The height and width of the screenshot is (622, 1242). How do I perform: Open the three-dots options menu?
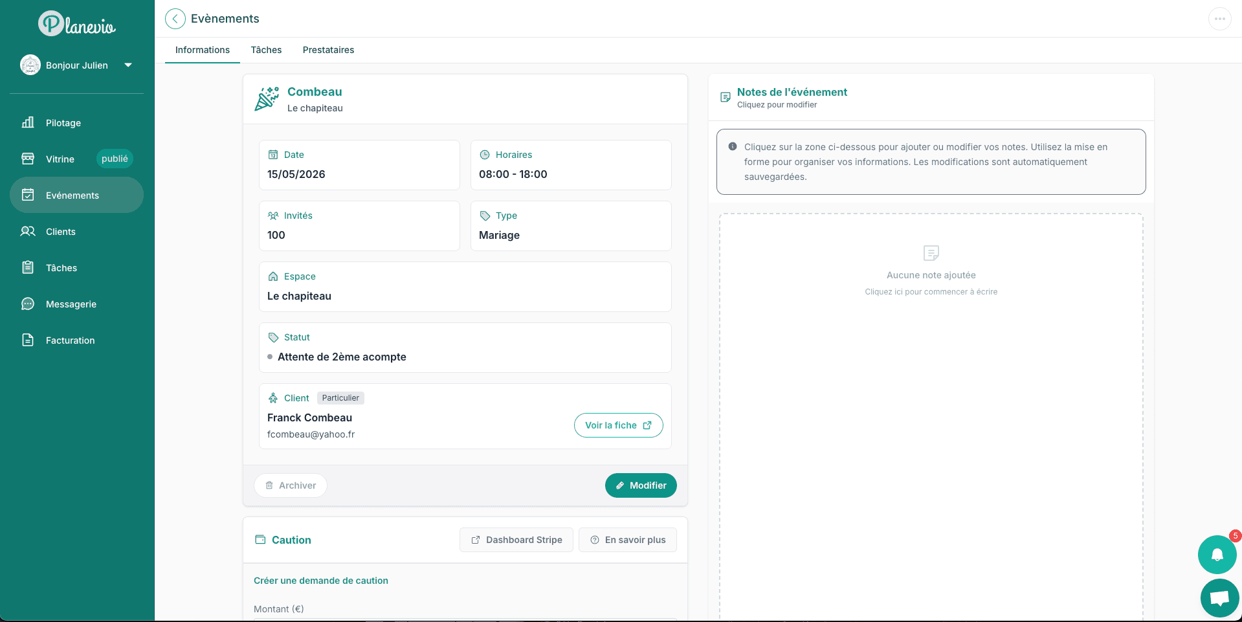(1219, 19)
